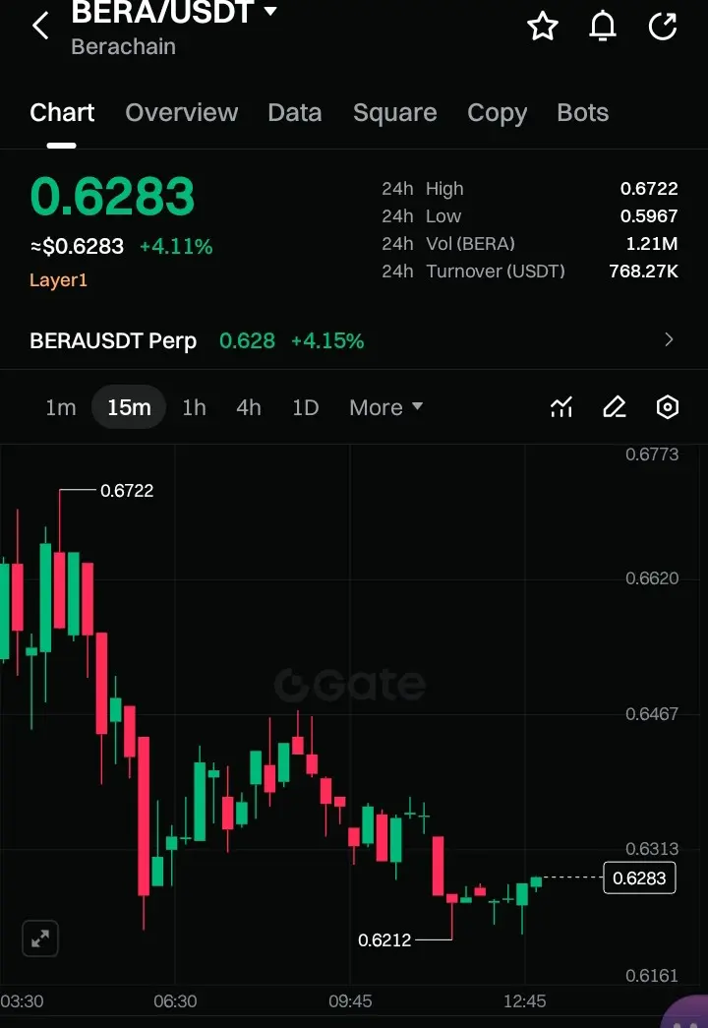Go to the Copy tab
The height and width of the screenshot is (1028, 708).
[x=497, y=113]
